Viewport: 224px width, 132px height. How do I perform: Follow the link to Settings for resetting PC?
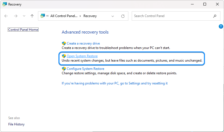[115, 83]
